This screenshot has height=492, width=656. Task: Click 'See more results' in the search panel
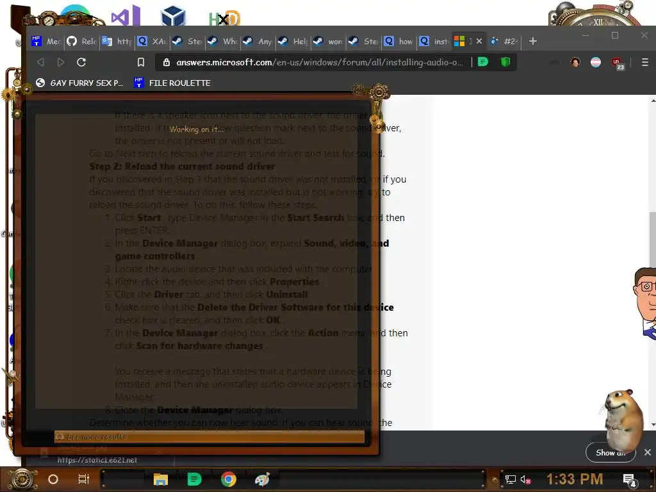209,437
